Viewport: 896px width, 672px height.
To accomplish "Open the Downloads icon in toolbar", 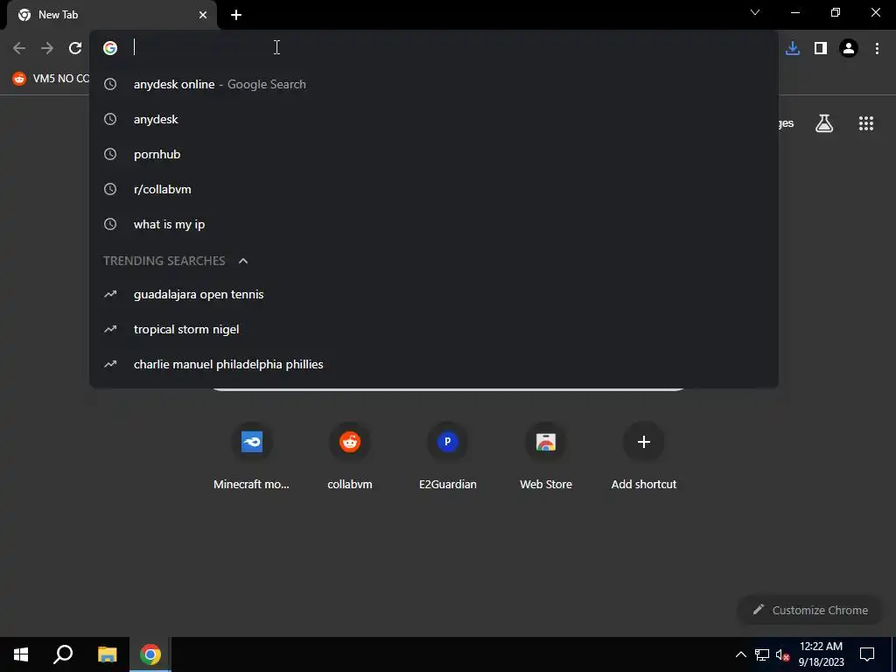I will coord(793,48).
